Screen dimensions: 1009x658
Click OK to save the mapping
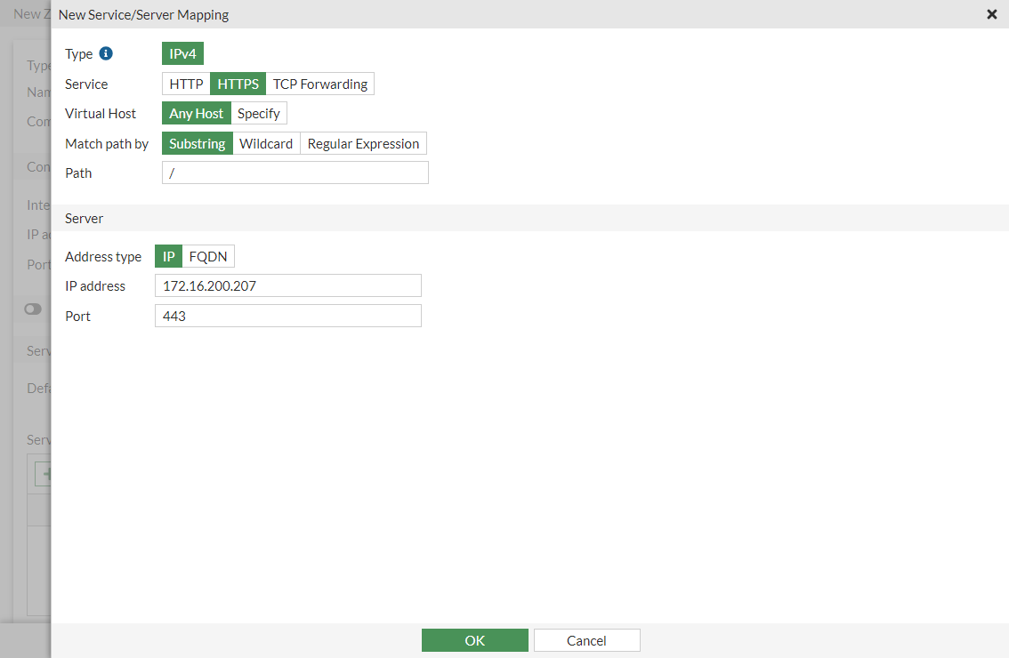[x=474, y=640]
